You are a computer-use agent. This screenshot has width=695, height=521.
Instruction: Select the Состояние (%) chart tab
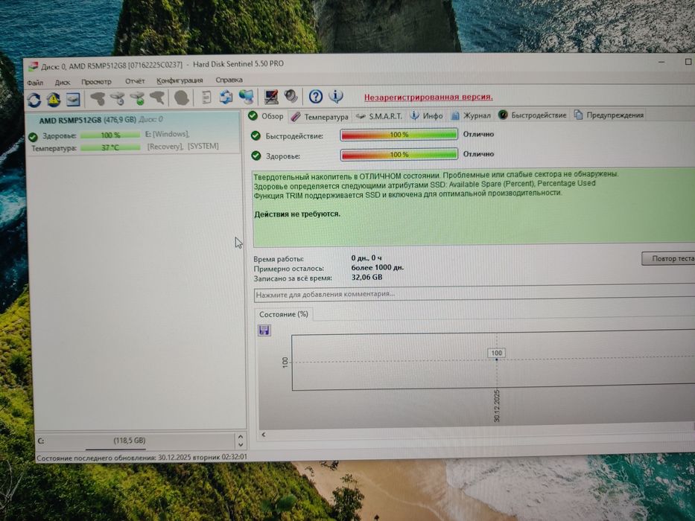coord(284,314)
